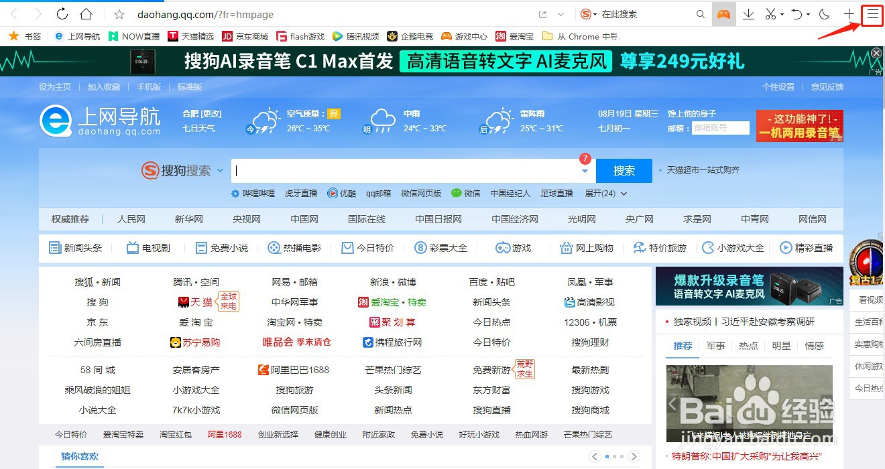Click the screenshot scissors icon
885x469 pixels.
coord(771,14)
